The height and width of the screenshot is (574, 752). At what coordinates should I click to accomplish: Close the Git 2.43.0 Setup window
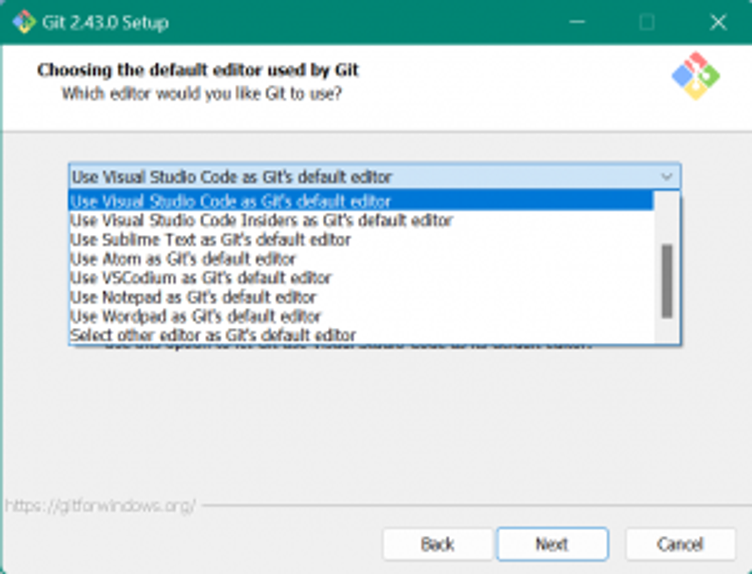point(718,23)
